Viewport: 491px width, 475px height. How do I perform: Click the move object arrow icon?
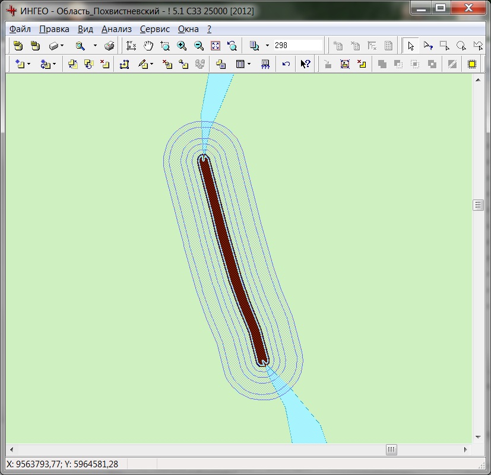pyautogui.click(x=183, y=64)
